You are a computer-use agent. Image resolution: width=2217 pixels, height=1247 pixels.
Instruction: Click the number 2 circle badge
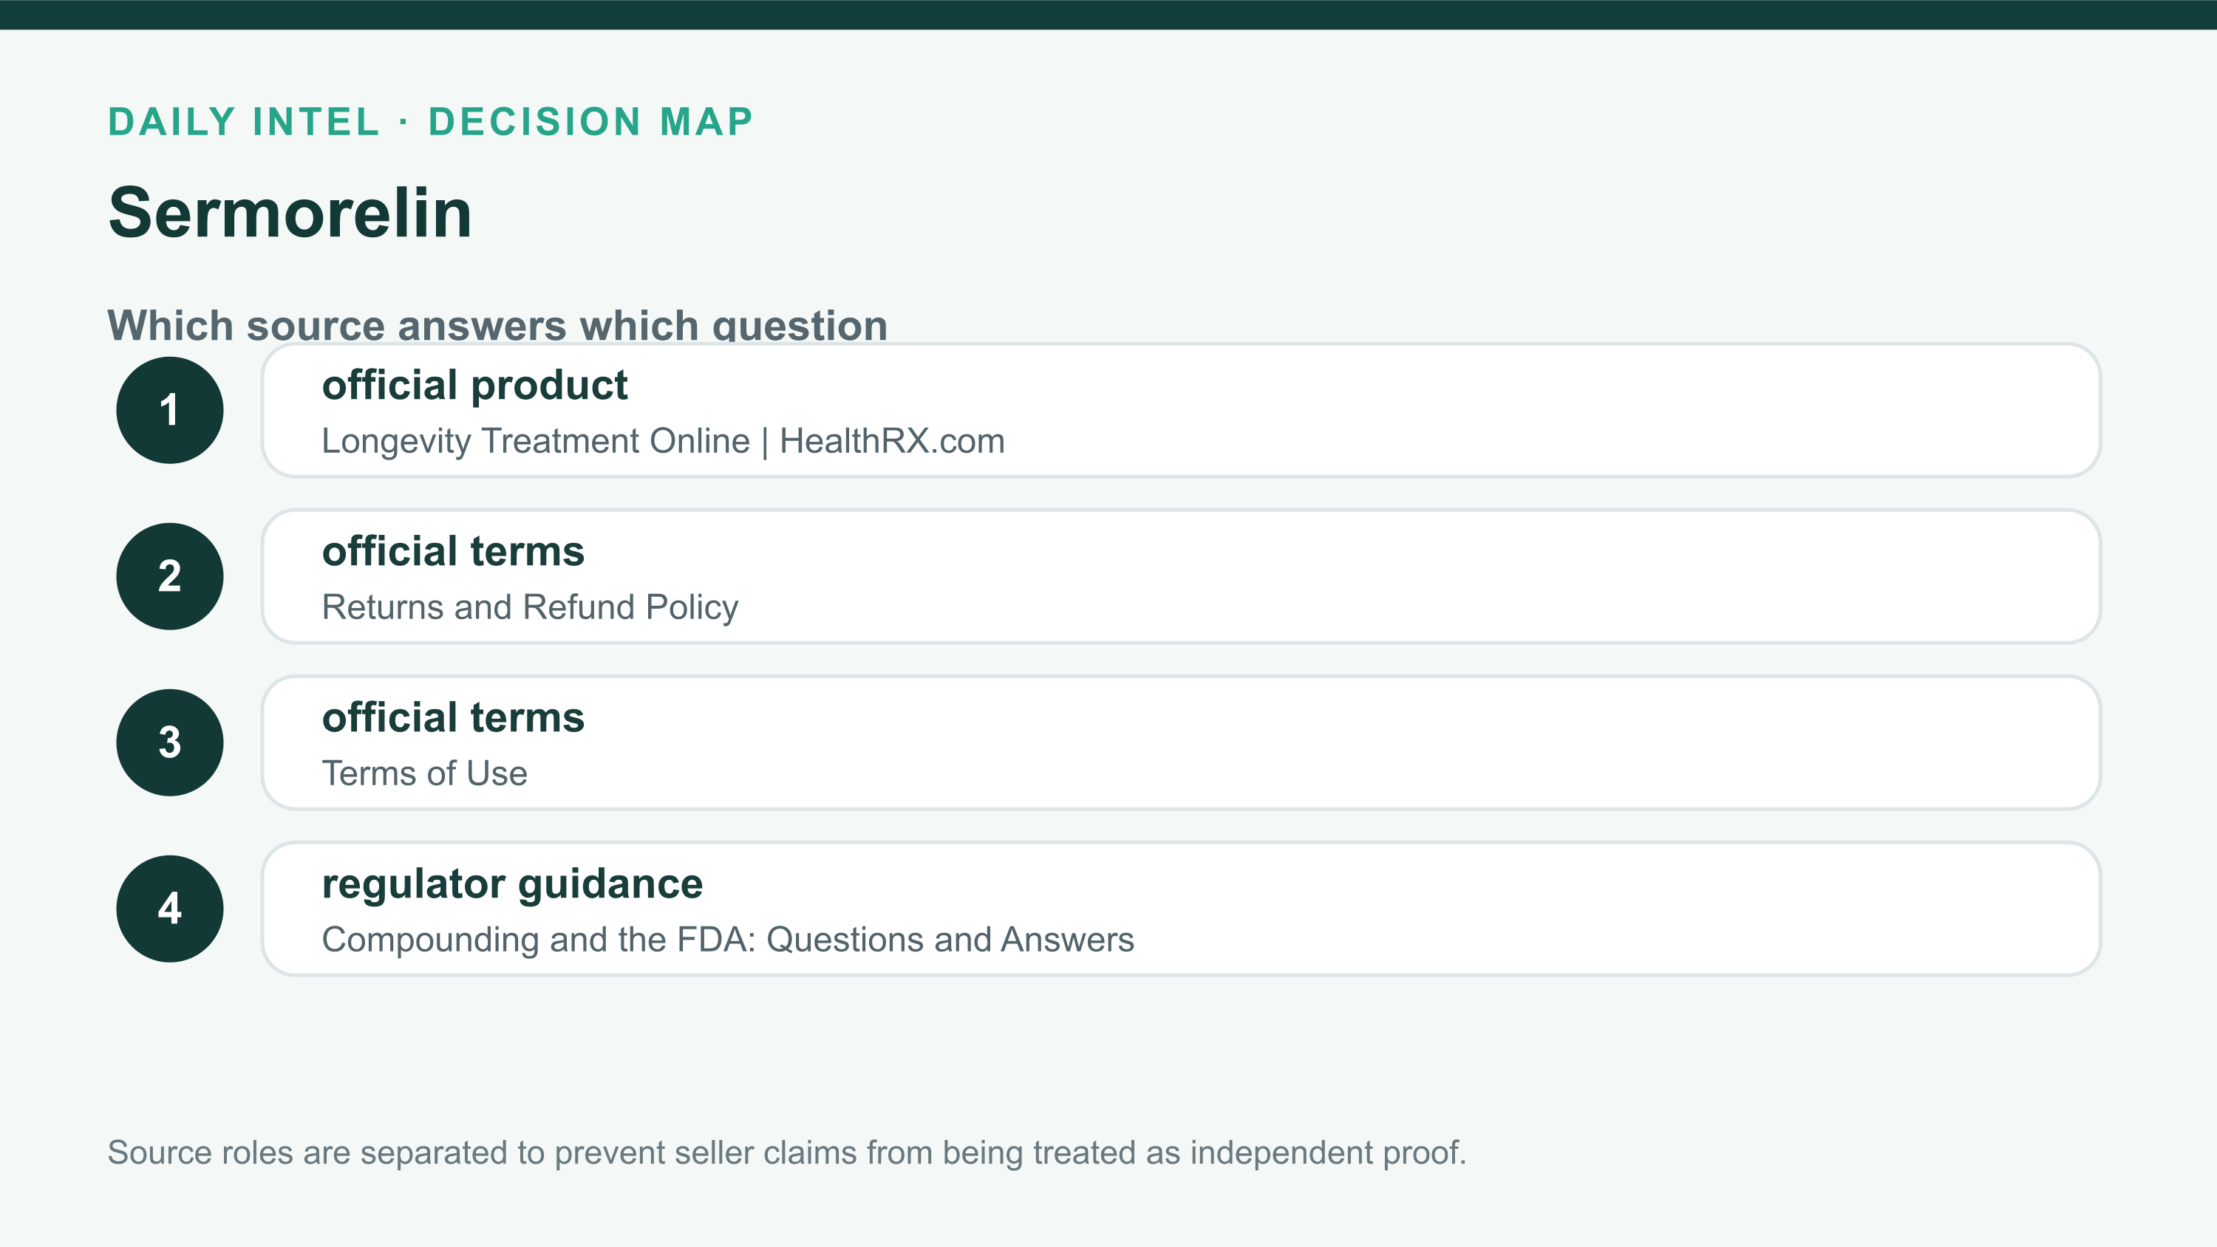tap(169, 575)
